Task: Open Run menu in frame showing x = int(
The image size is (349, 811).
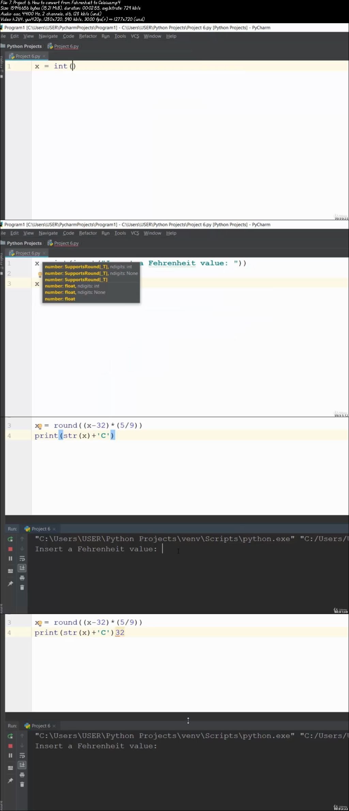Action: [106, 36]
